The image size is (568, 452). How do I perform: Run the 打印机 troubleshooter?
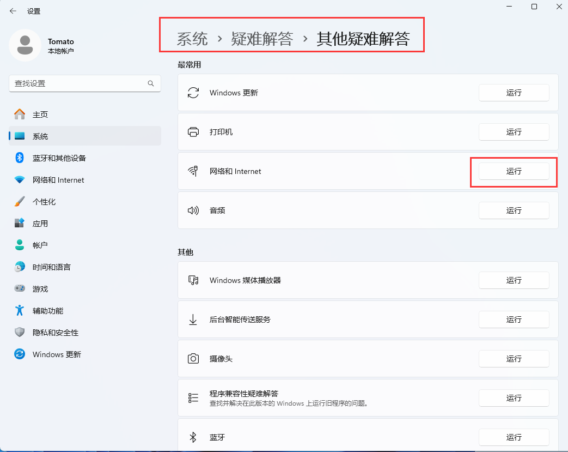514,132
